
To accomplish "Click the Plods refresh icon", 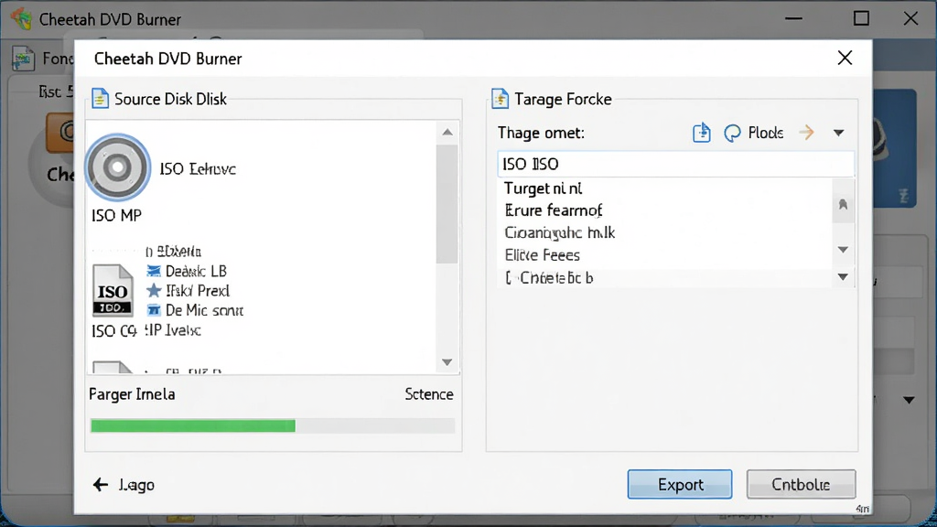I will 732,133.
